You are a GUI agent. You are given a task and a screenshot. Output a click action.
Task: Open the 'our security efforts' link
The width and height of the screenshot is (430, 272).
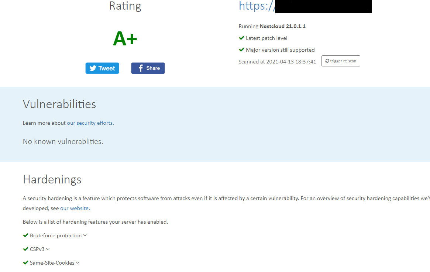(x=90, y=123)
